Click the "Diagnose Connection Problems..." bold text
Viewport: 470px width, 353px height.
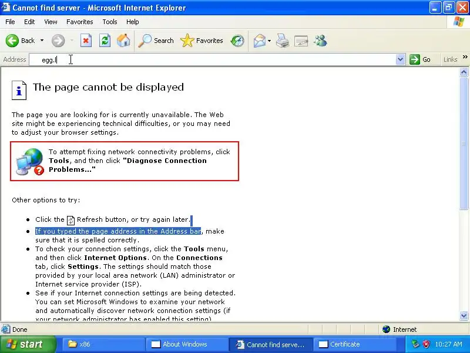coord(127,165)
